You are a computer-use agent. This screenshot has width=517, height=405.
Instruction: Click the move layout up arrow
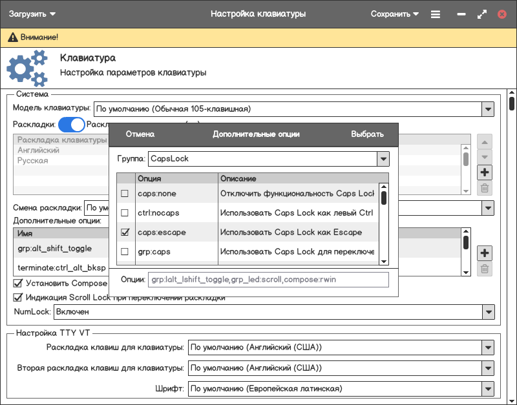(484, 141)
